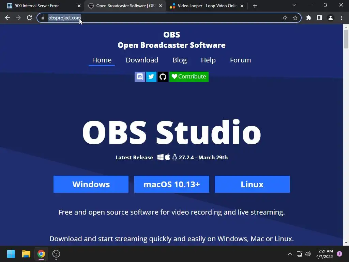The image size is (349, 262).
Task: Open the Extensions puzzle icon
Action: pyautogui.click(x=309, y=18)
